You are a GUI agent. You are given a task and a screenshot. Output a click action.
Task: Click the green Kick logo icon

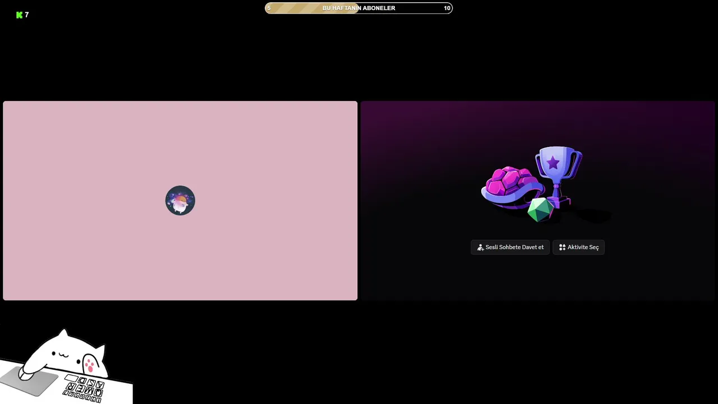click(x=20, y=15)
